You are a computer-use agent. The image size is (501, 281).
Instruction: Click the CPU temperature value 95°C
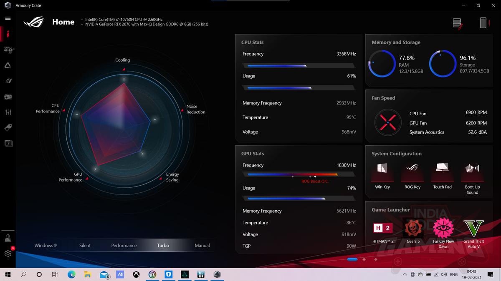[x=351, y=117]
